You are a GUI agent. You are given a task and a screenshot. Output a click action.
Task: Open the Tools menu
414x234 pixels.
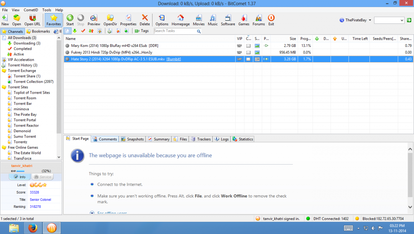click(x=47, y=10)
